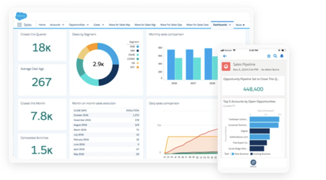The image size is (326, 180).
Task: Open the More navigation dropdown
Action: 240,25
